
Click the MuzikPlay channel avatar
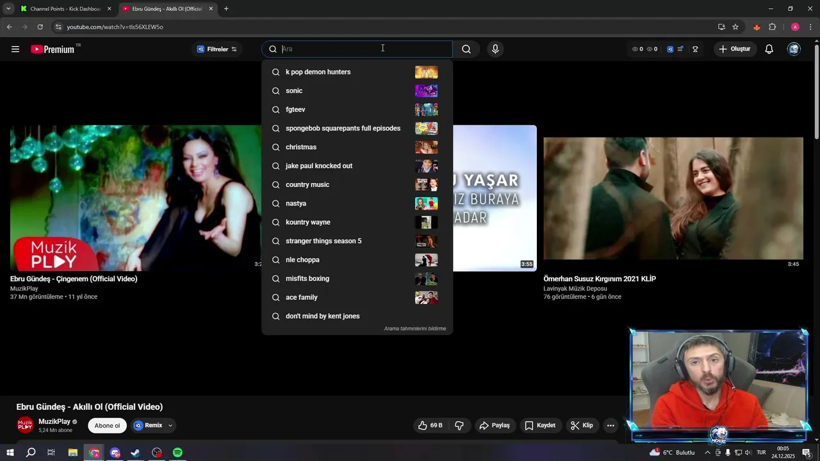25,425
